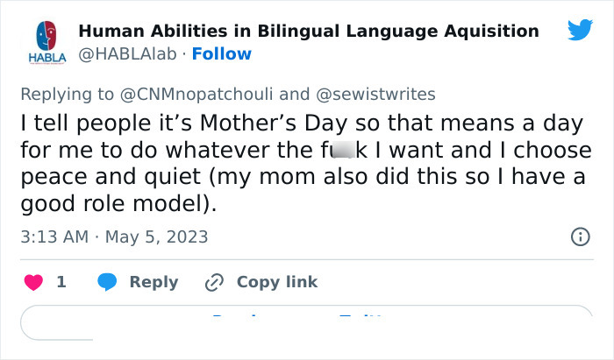This screenshot has width=614, height=360.
Task: Select the Copy link text
Action: (277, 282)
